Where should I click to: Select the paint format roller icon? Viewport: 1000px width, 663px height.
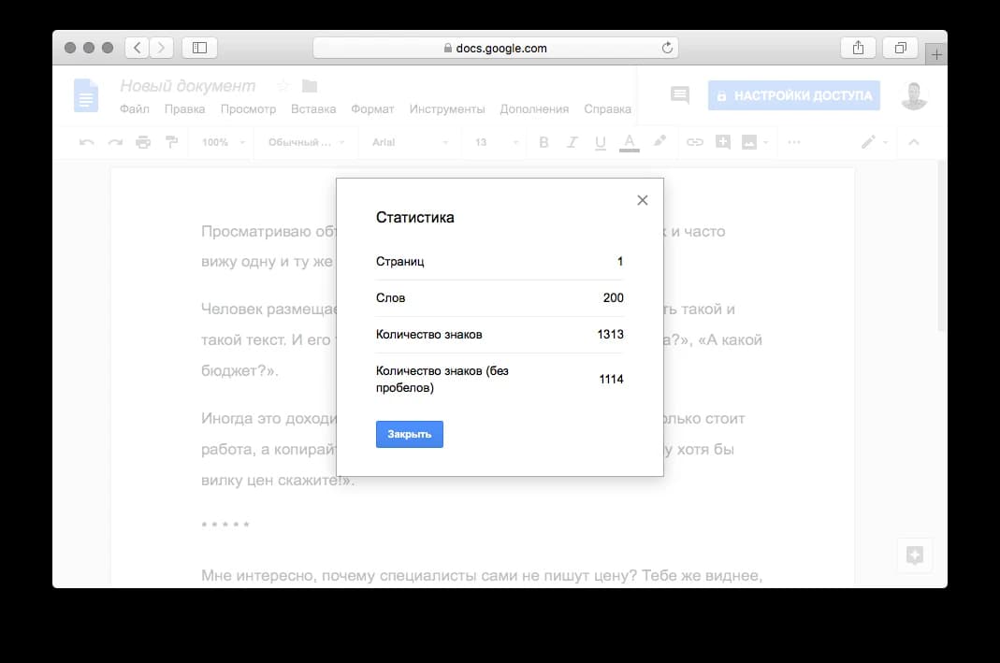(x=170, y=142)
